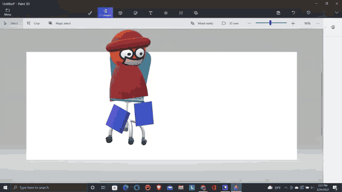The image size is (342, 192).
Task: Show hidden system tray icons
Action: (286, 188)
